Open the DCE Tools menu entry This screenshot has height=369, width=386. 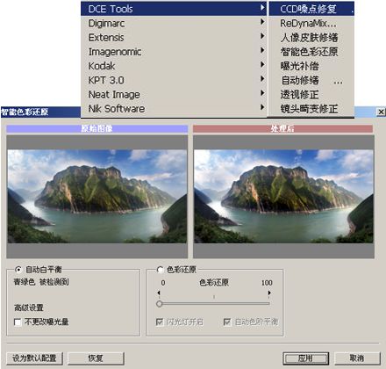coord(174,9)
